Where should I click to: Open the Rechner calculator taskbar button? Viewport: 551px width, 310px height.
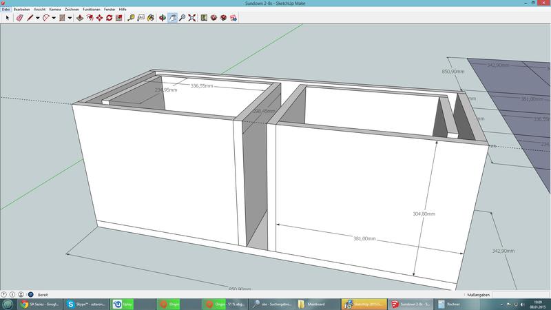[456, 304]
